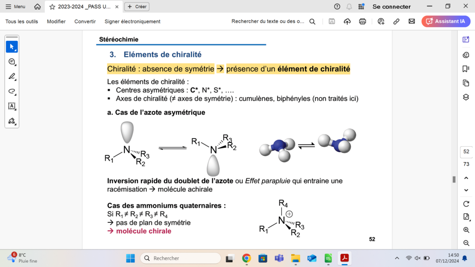Image resolution: width=475 pixels, height=267 pixels.
Task: Show the layers panel on the right sidebar
Action: point(466,97)
